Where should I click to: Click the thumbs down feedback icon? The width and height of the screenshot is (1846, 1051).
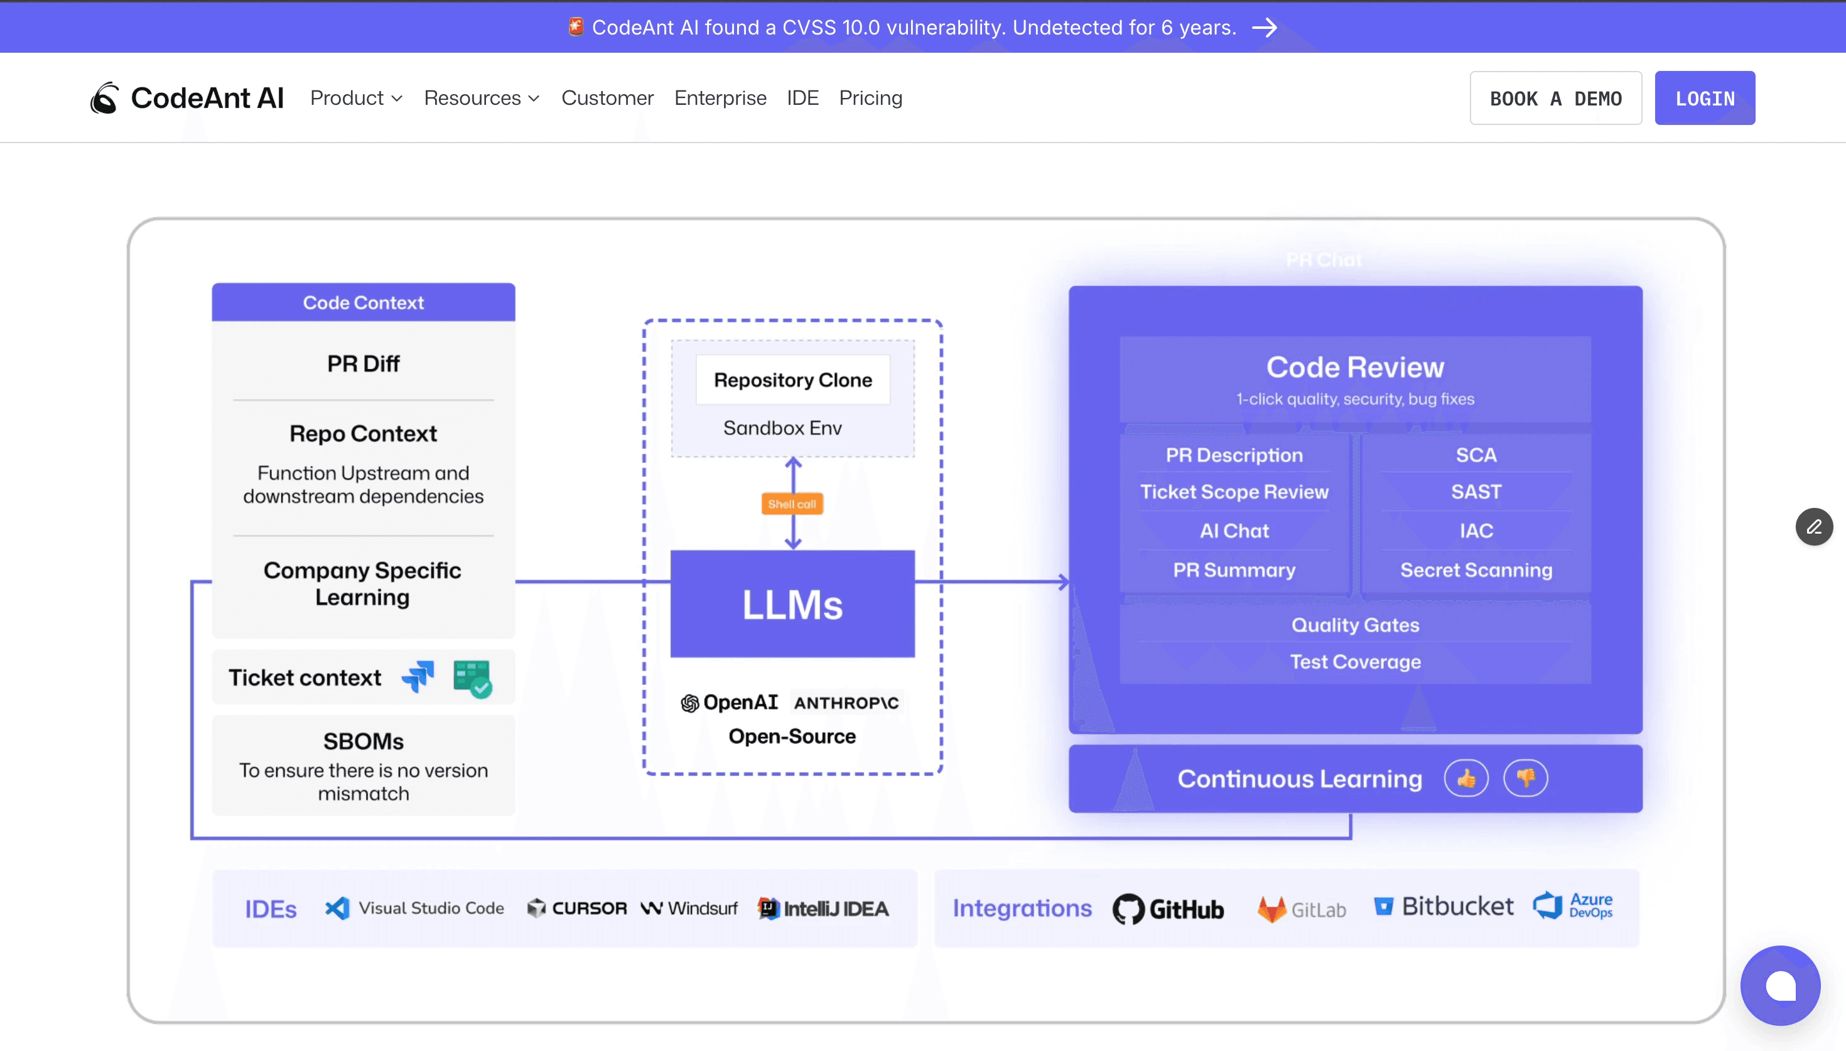[x=1525, y=778]
